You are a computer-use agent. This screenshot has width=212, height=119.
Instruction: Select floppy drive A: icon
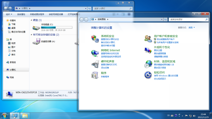[36, 42]
